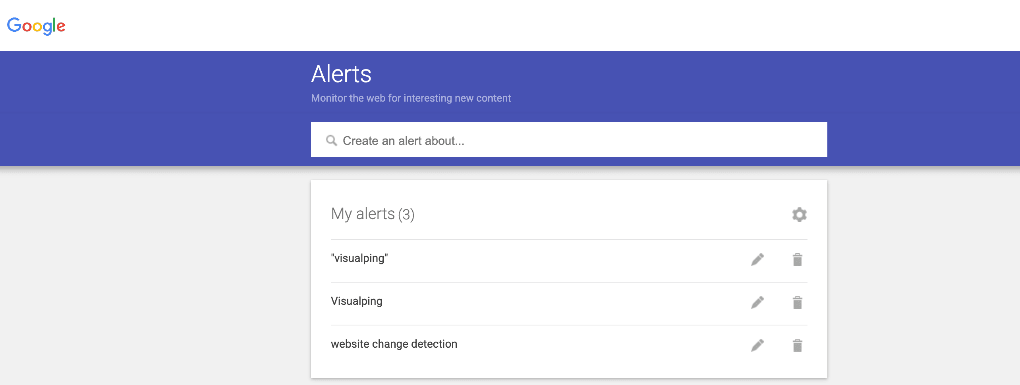The height and width of the screenshot is (385, 1020).
Task: Open the website change detection alert name
Action: (x=394, y=344)
